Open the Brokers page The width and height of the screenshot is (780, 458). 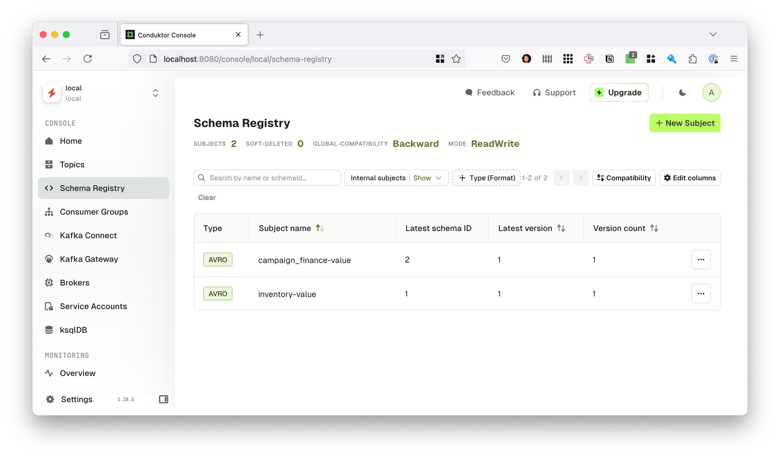click(74, 282)
